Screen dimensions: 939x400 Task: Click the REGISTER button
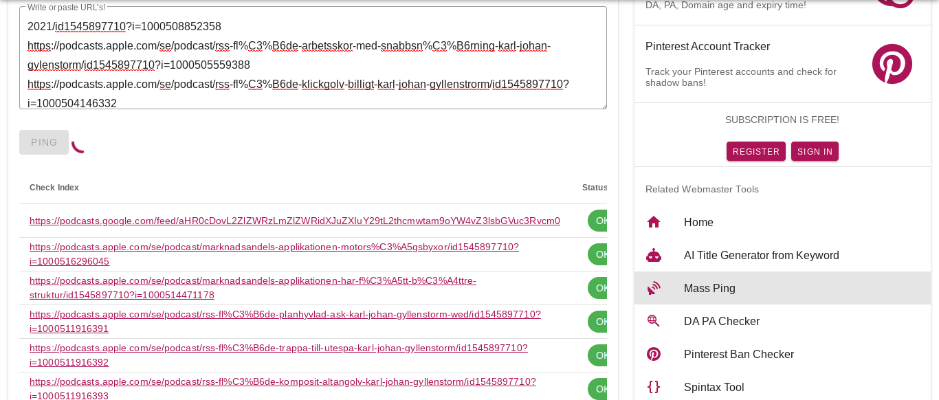click(756, 151)
